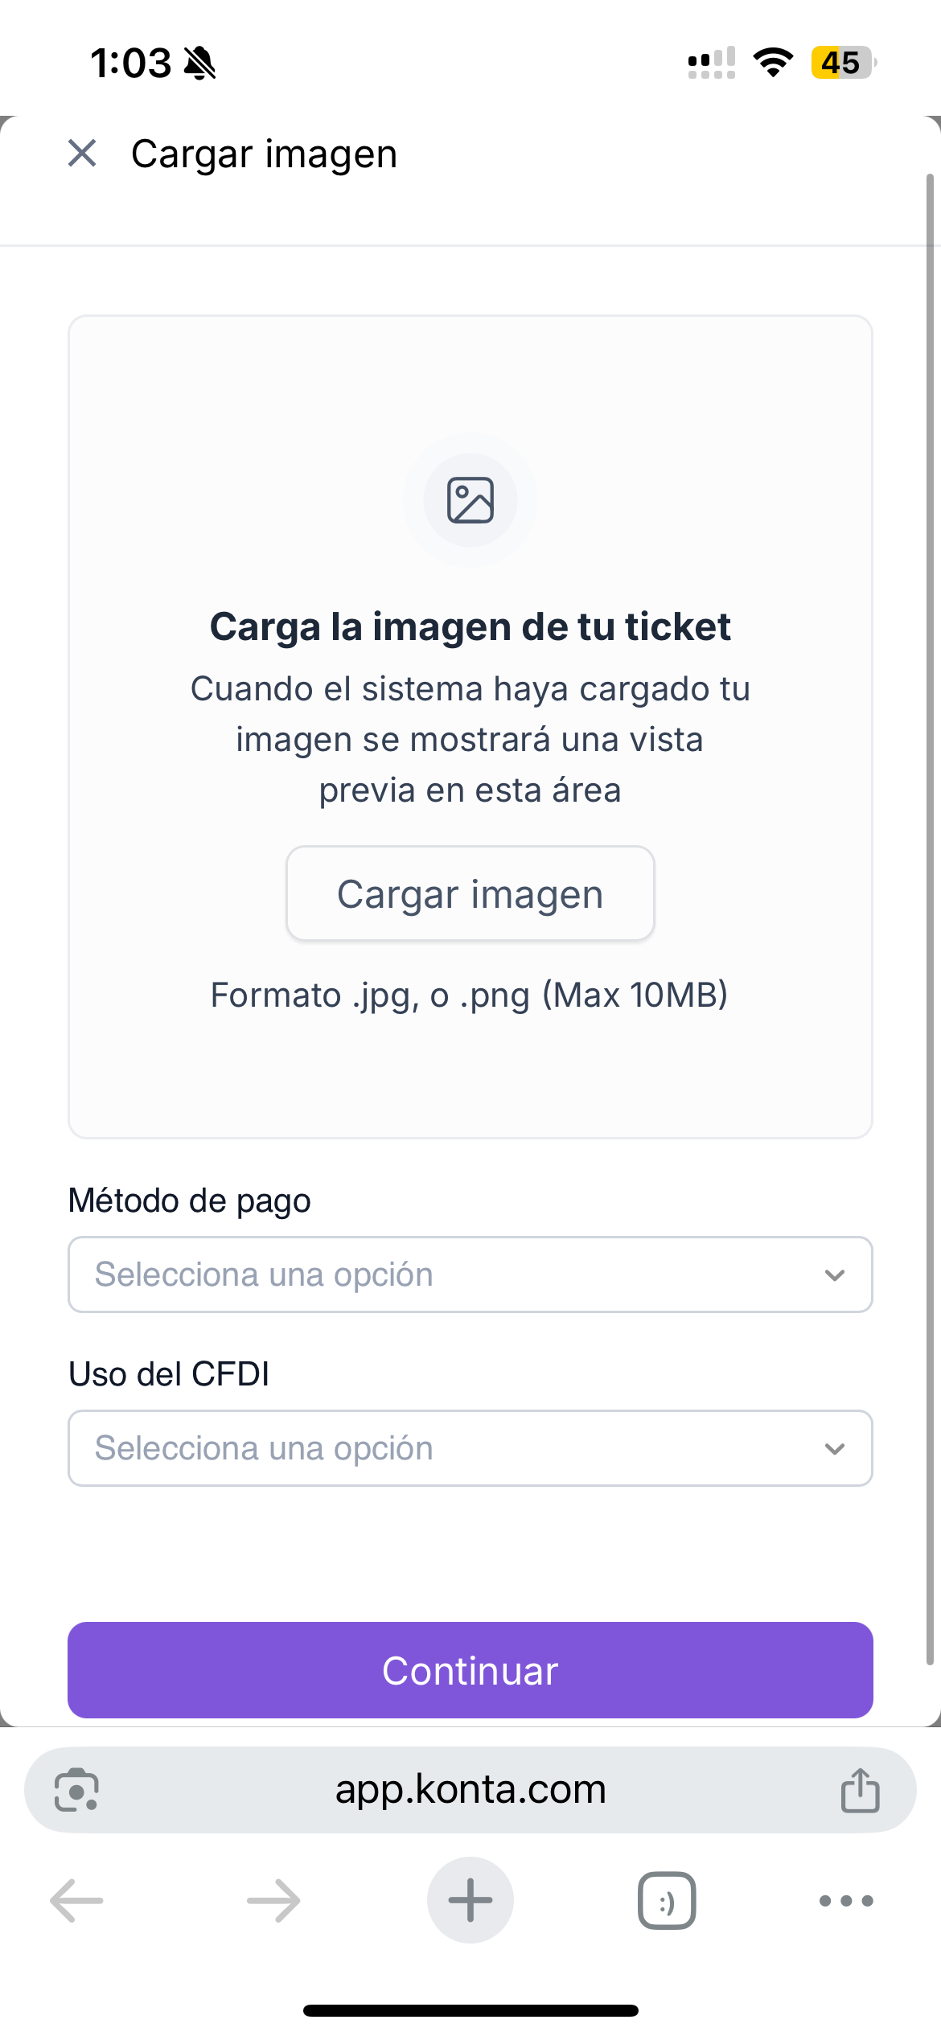Image resolution: width=941 pixels, height=2036 pixels.
Task: Tap the Wi-Fi icon in status bar
Action: [773, 63]
